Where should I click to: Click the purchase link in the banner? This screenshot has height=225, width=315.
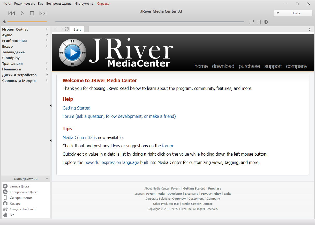click(249, 66)
